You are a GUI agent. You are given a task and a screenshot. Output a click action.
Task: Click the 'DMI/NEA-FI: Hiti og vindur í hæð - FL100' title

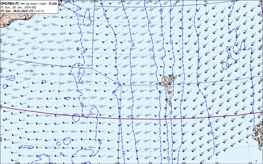tap(29, 4)
